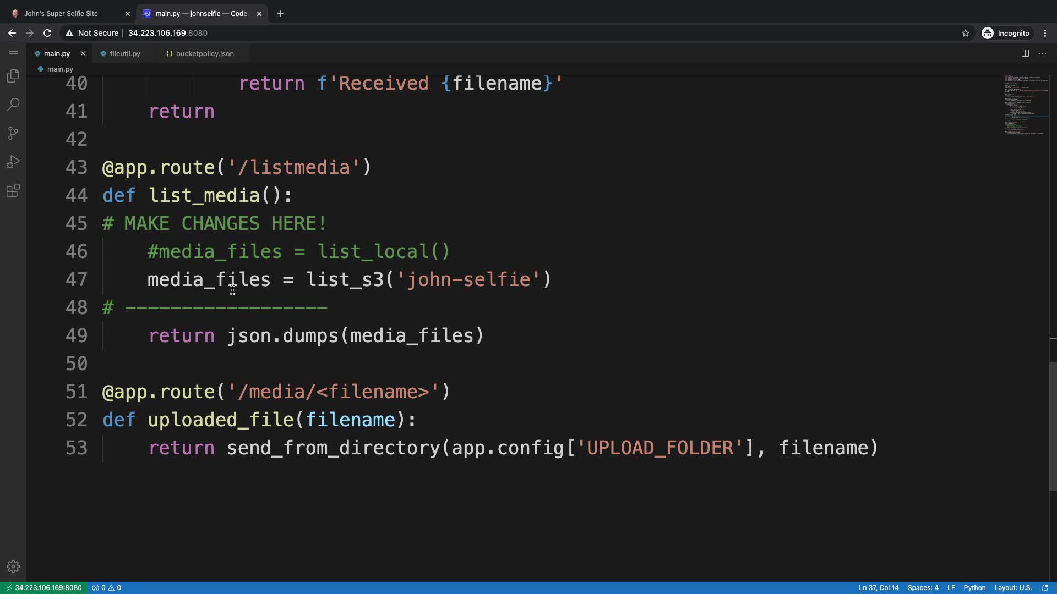Switch to John's Super Selfie Site browser tab

[x=61, y=14]
